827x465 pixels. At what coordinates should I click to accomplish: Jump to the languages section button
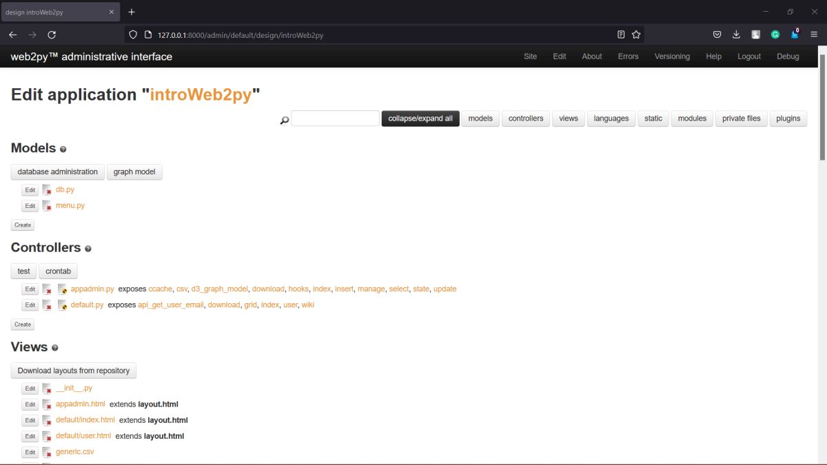pyautogui.click(x=611, y=118)
